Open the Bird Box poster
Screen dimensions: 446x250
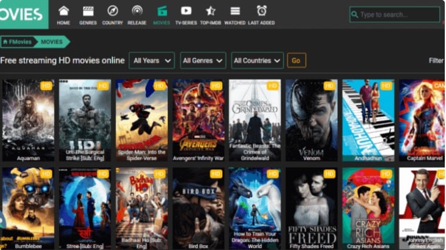[x=198, y=209]
